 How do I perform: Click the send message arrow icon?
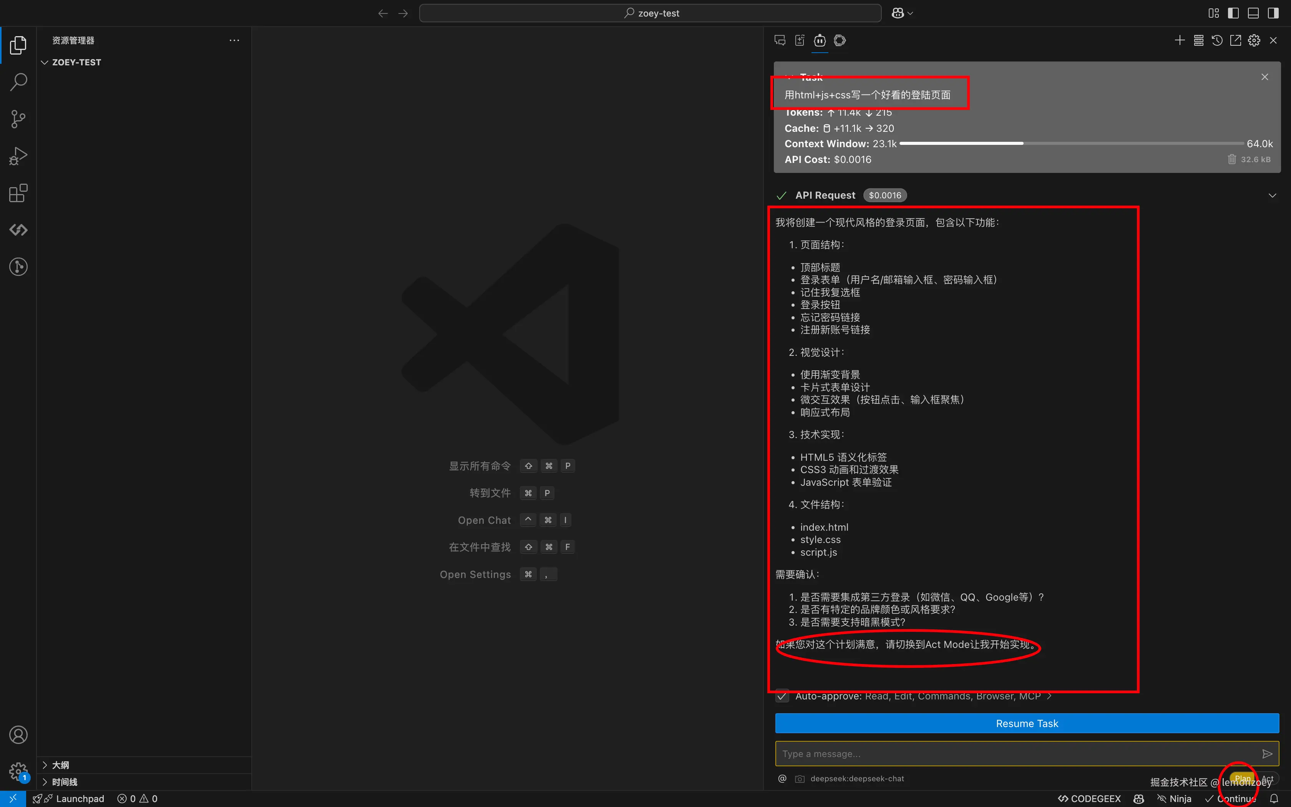(1267, 754)
